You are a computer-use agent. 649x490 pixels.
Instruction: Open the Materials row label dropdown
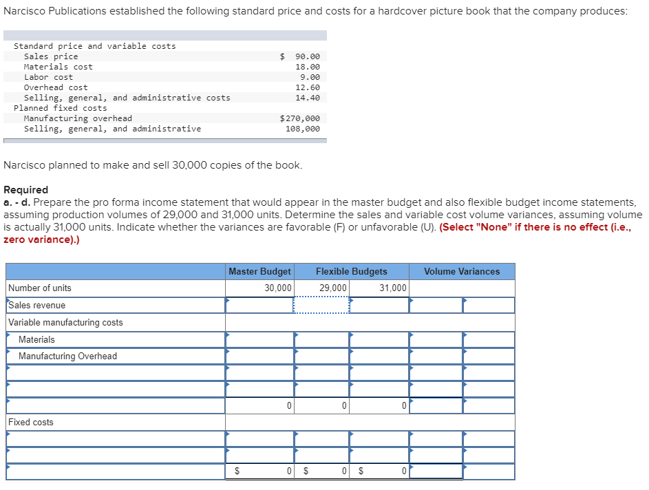[x=116, y=339]
